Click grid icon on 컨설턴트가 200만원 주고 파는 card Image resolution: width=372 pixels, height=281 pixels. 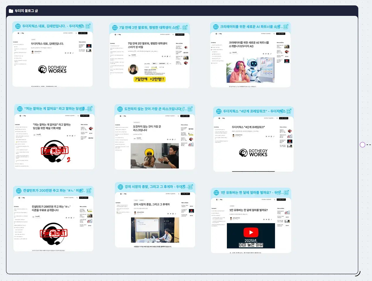tap(89, 191)
